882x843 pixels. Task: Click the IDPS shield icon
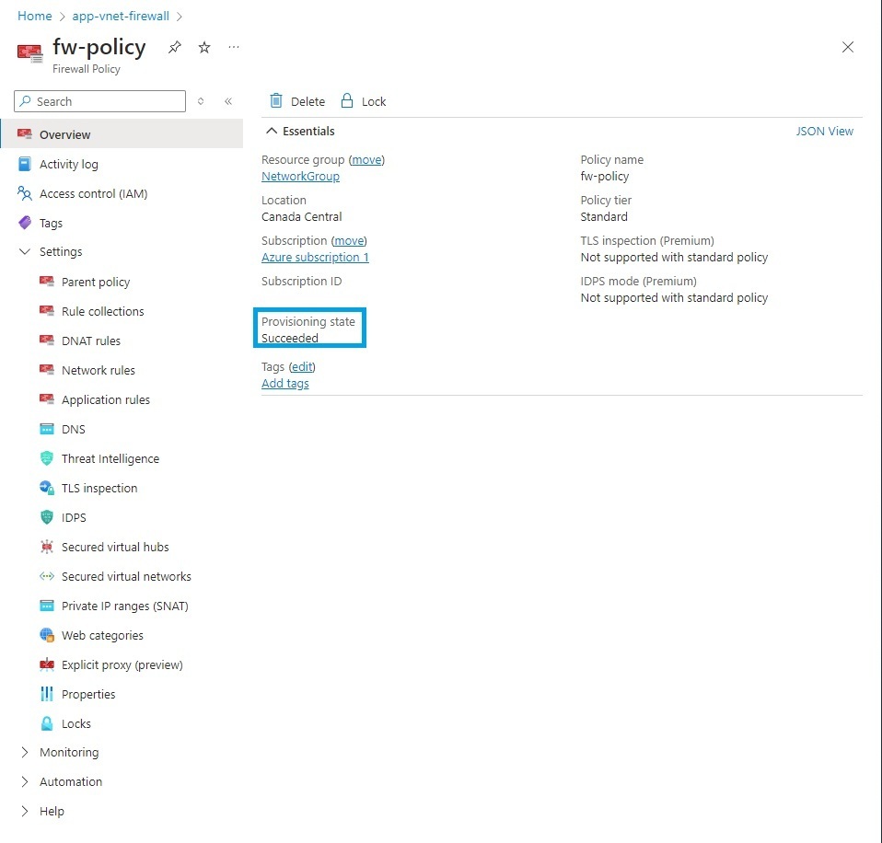(x=47, y=517)
